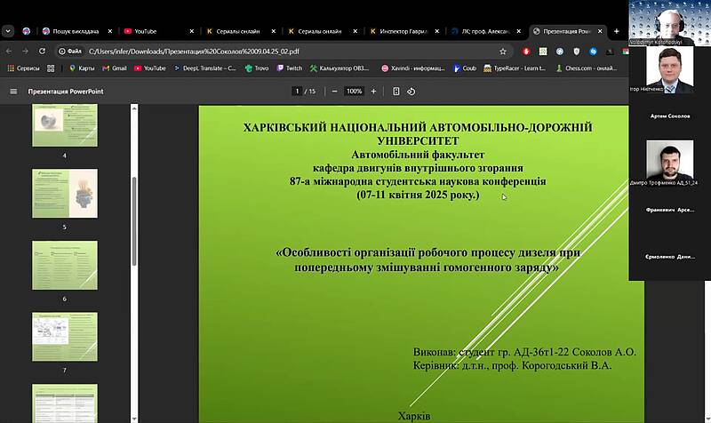
Task: Click the zoom in plus button
Action: pos(373,92)
